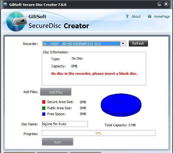Click the About arrow icon

(127, 16)
